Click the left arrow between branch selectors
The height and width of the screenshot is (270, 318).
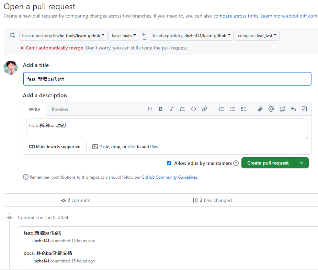144,34
